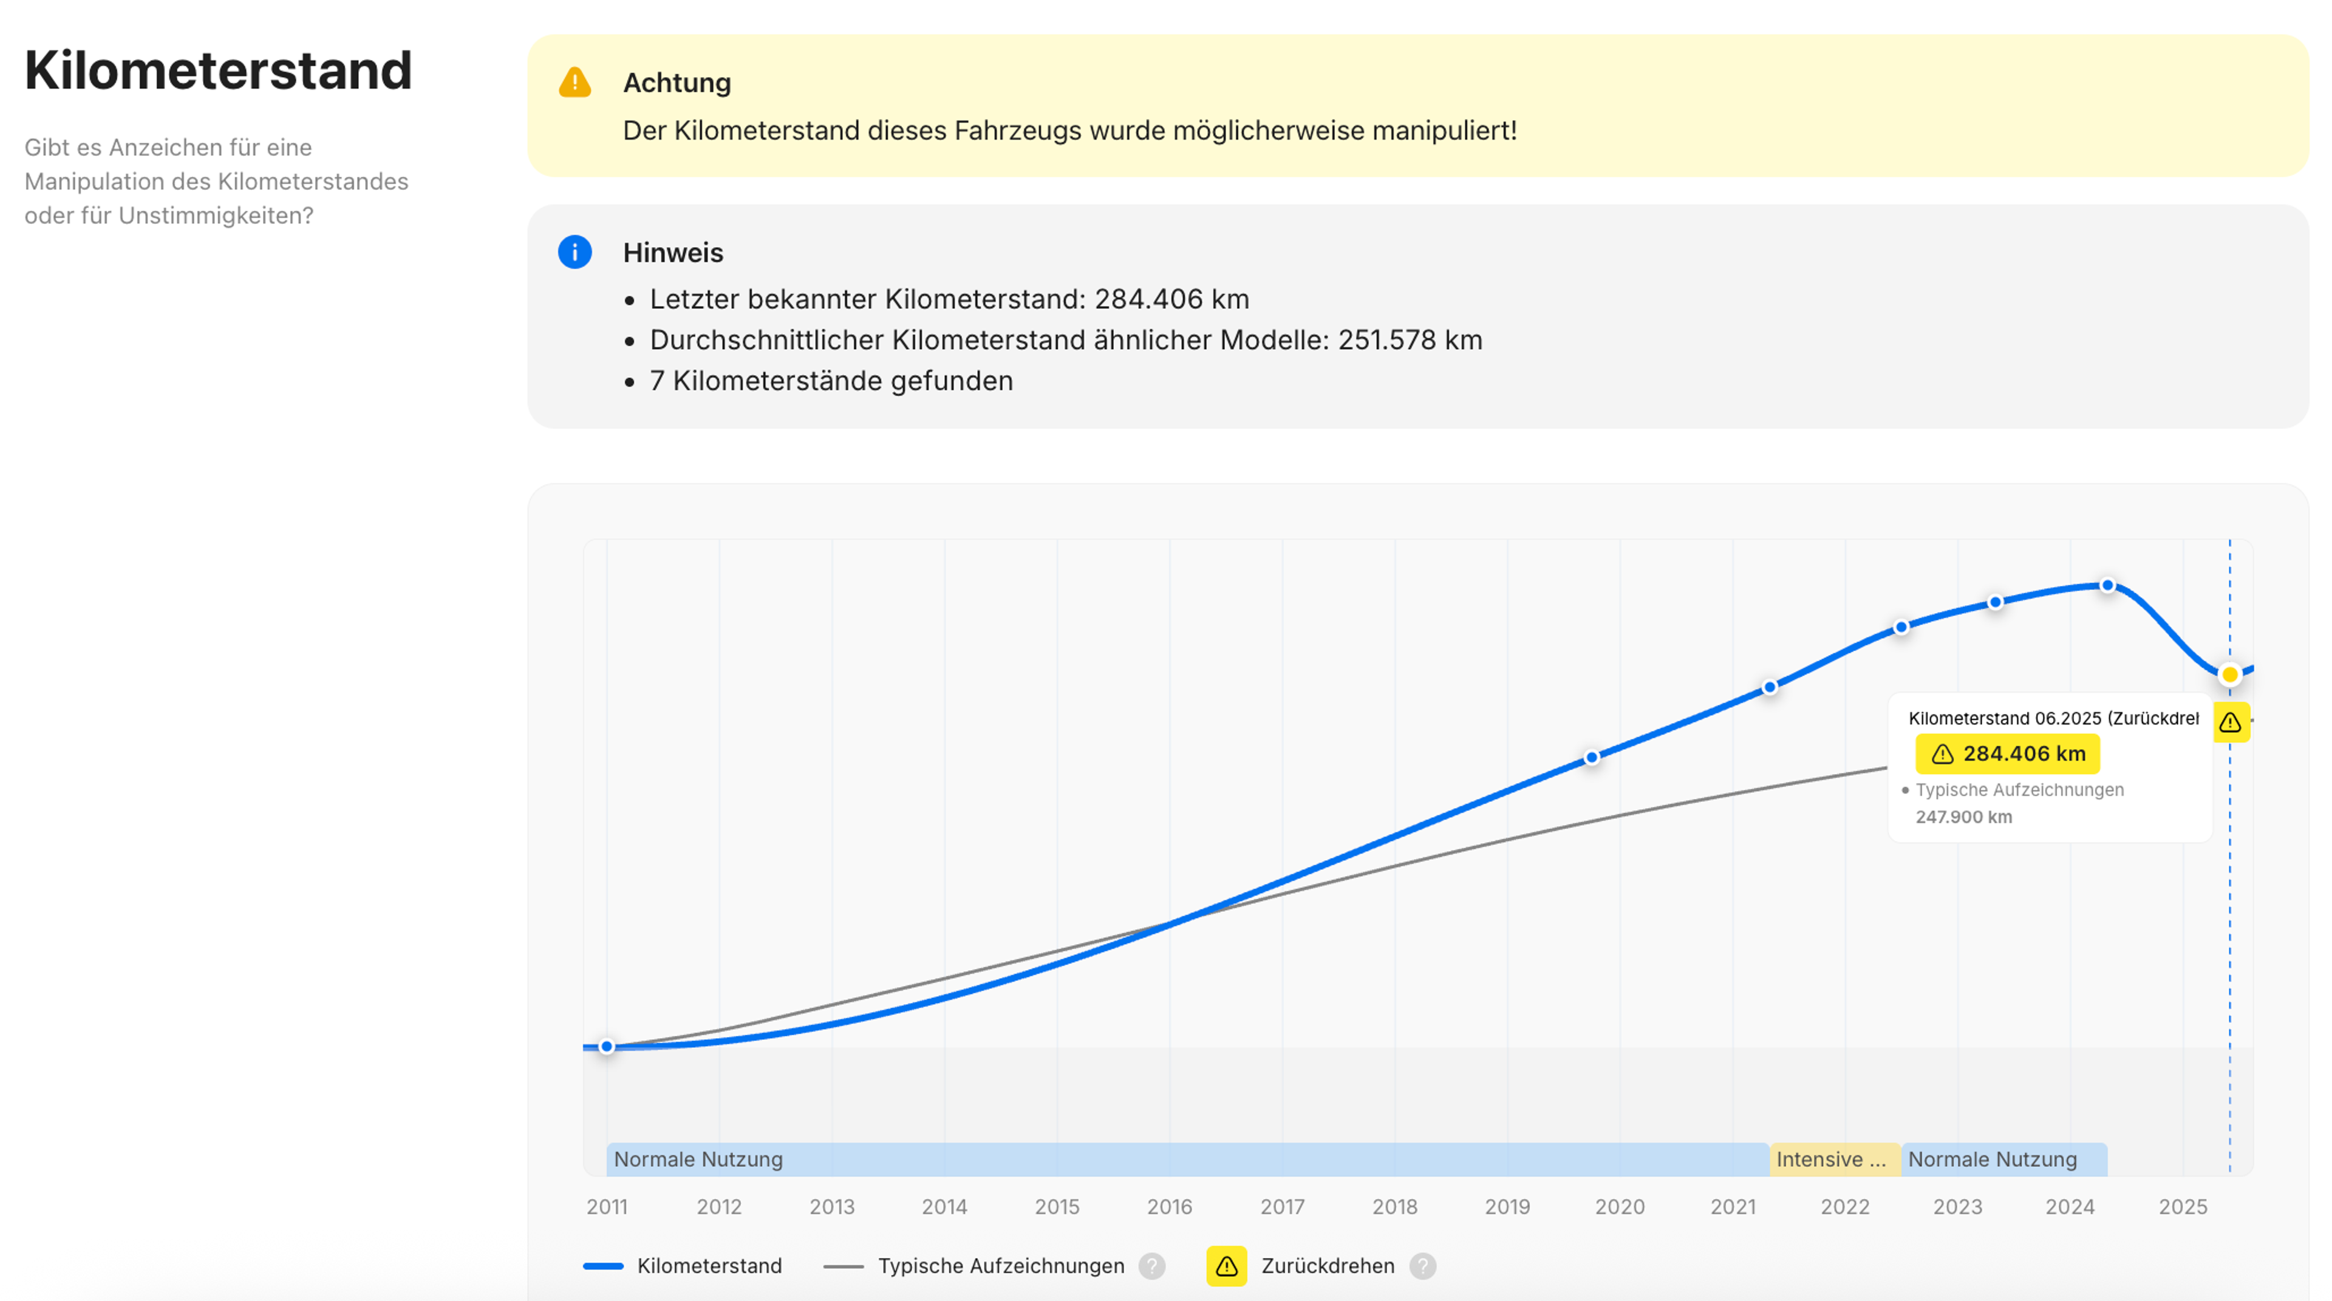
Task: Click the first Normale Nutzung usage bar
Action: click(1188, 1159)
